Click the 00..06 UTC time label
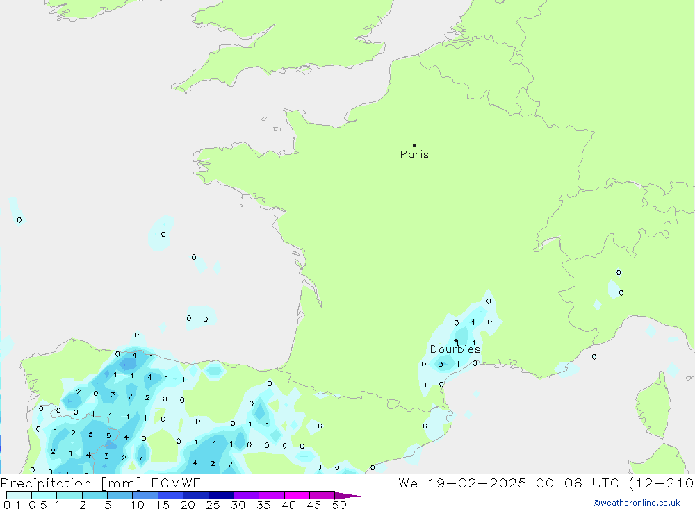The height and width of the screenshot is (509, 695). (577, 483)
